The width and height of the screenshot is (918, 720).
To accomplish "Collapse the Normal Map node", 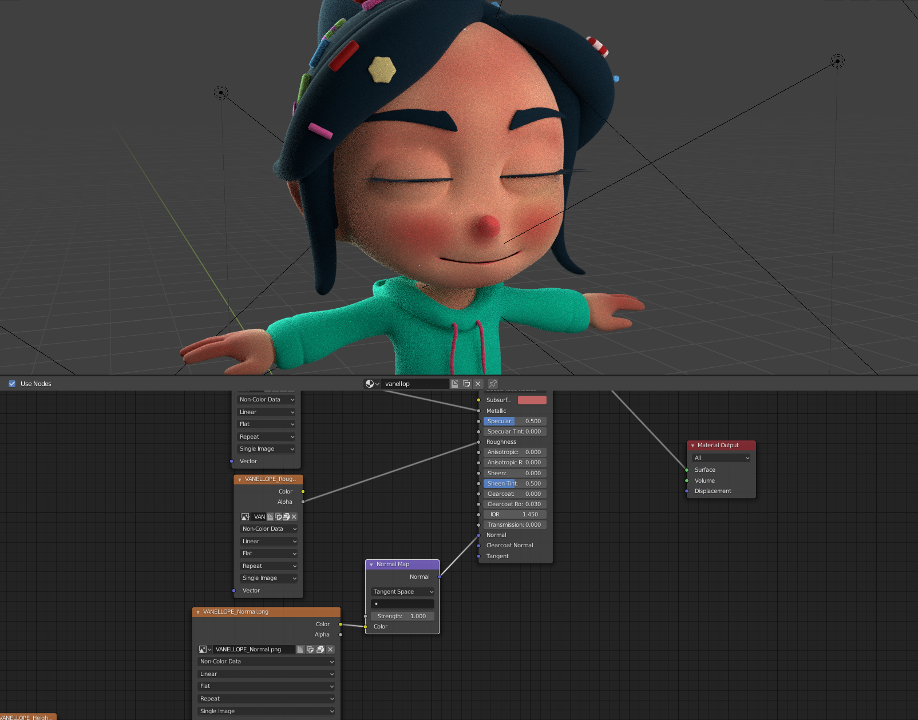I will click(x=371, y=564).
